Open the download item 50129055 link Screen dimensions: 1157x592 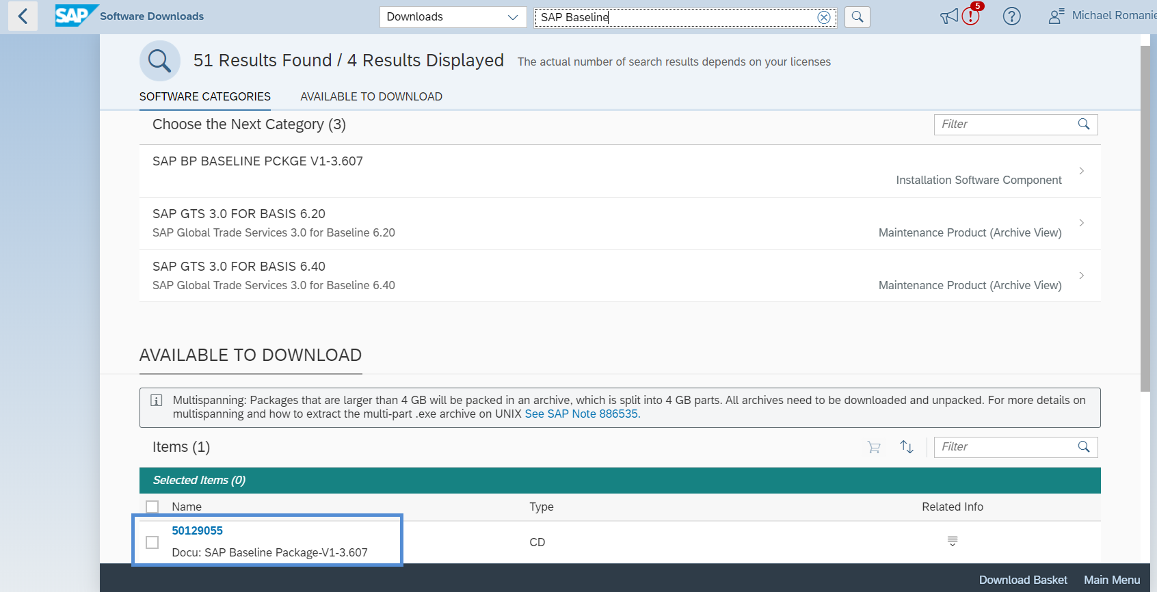(x=198, y=530)
